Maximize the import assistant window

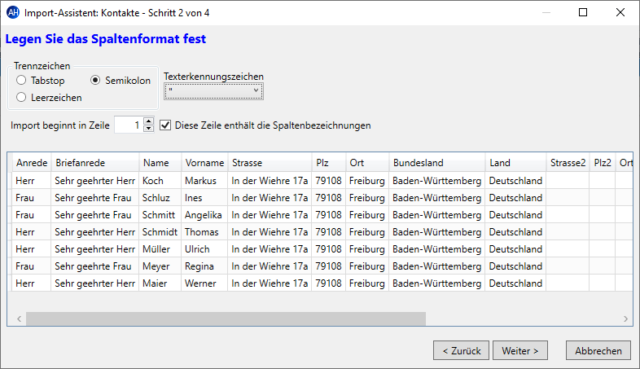tap(583, 12)
